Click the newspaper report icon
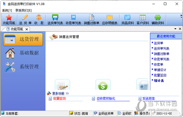The height and width of the screenshot is (117, 183). click(142, 84)
